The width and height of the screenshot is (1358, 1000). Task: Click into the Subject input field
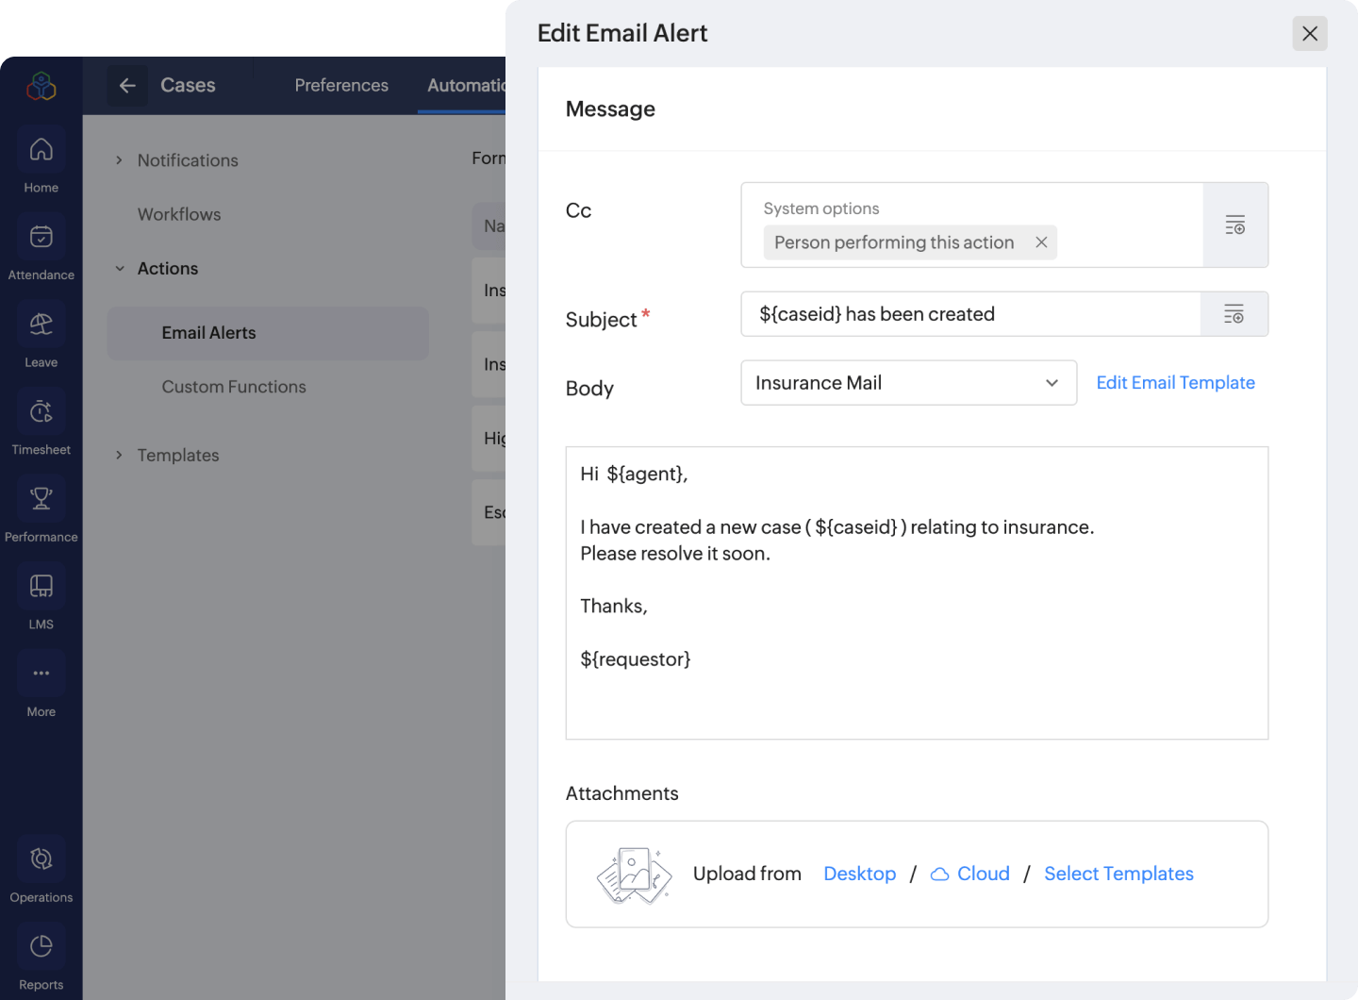(969, 314)
